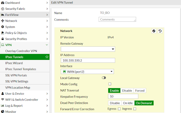Expand User & Device chevron
The height and width of the screenshot is (113, 181).
pyautogui.click(x=47, y=94)
